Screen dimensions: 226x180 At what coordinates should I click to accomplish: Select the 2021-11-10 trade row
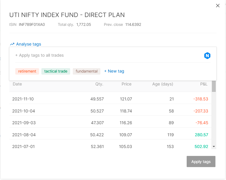click(110, 99)
